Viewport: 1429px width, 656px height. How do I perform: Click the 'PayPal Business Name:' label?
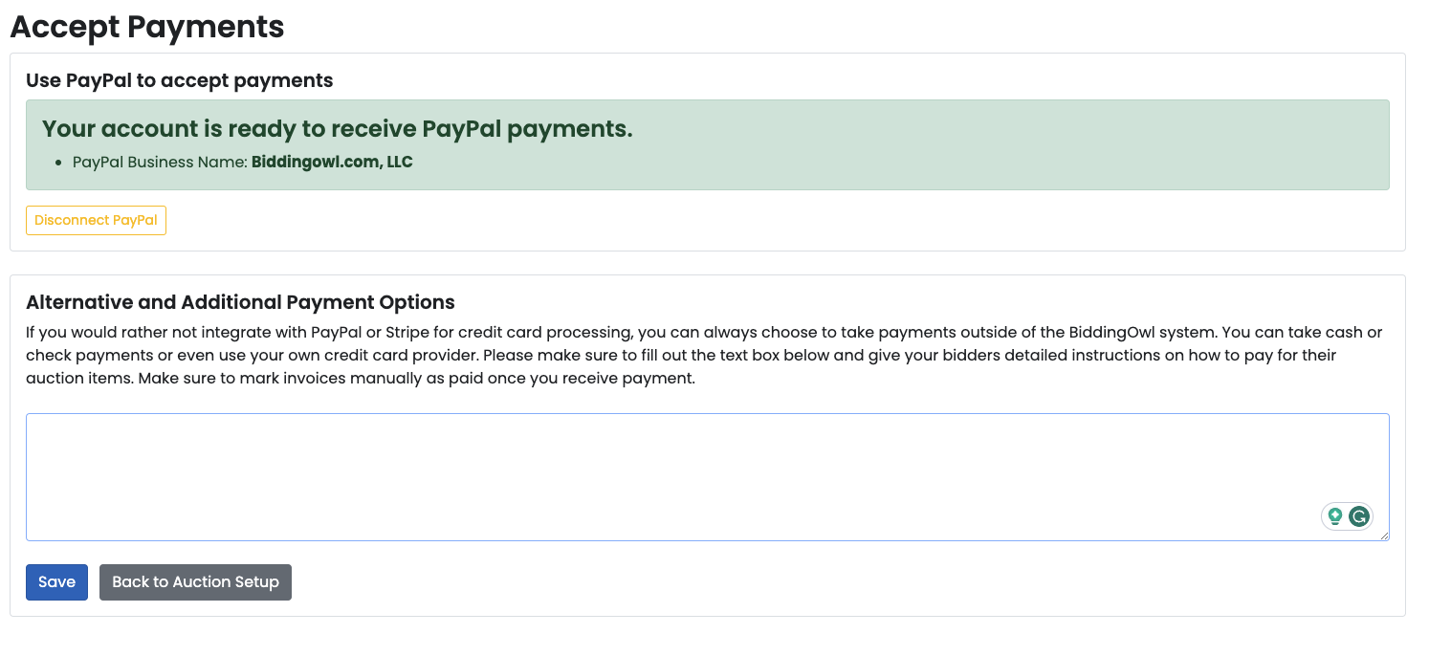[160, 162]
